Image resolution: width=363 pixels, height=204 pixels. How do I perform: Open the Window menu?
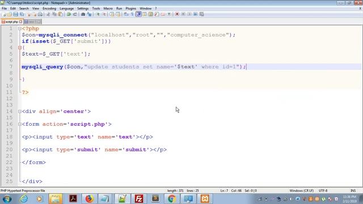(x=145, y=8)
